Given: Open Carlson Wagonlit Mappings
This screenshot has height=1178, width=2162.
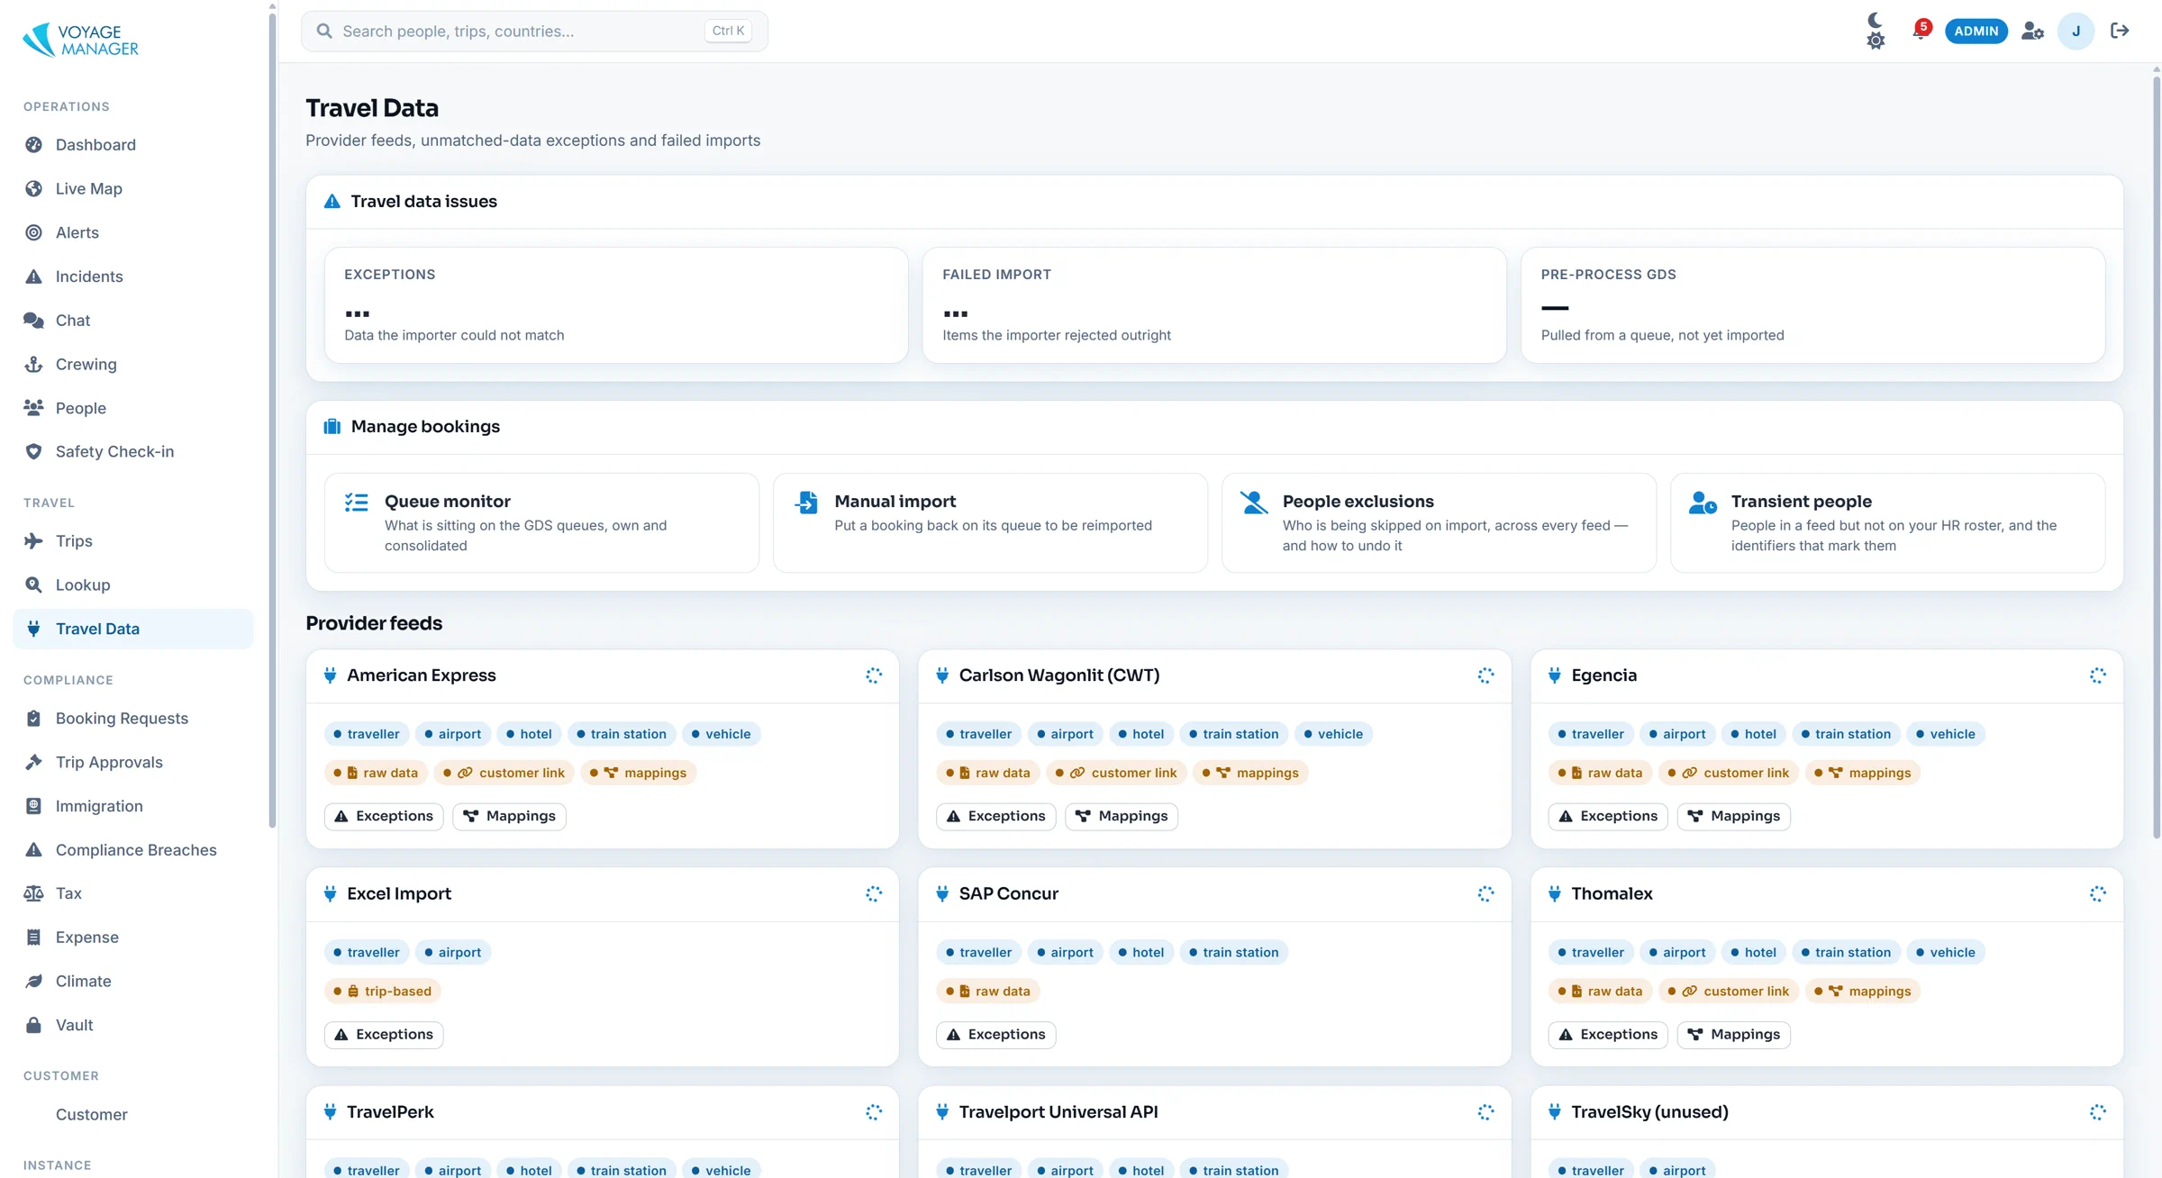Looking at the screenshot, I should pos(1122,816).
